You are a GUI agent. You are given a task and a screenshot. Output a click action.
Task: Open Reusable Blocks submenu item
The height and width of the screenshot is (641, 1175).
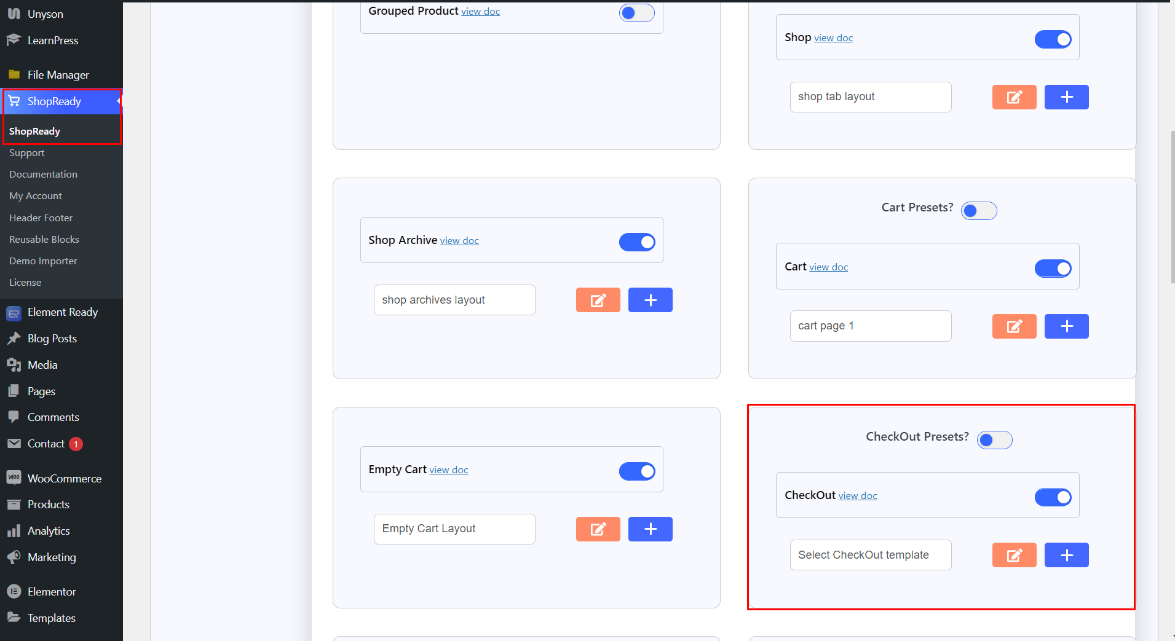click(x=44, y=240)
